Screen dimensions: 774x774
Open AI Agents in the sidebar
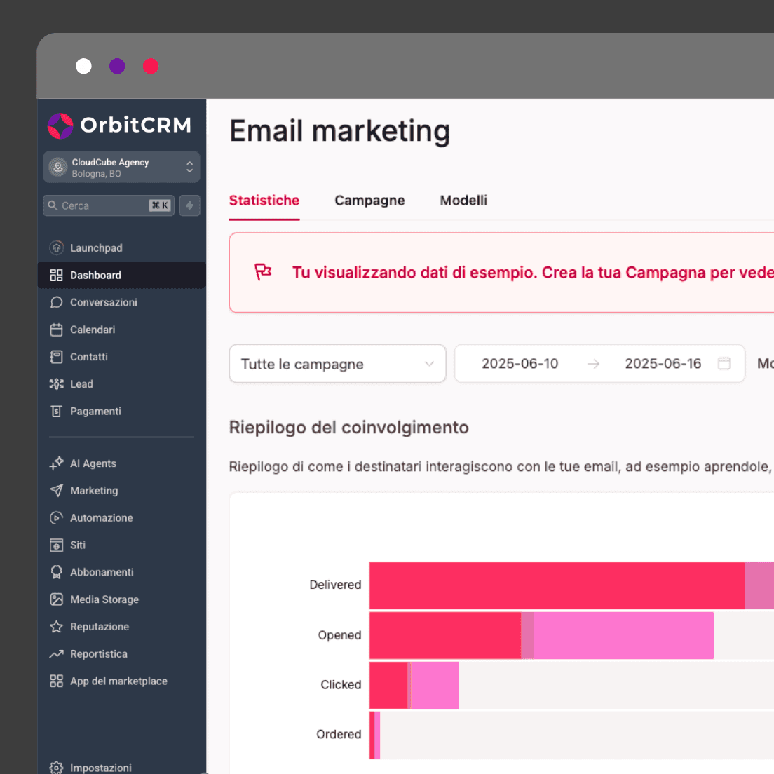(122, 463)
